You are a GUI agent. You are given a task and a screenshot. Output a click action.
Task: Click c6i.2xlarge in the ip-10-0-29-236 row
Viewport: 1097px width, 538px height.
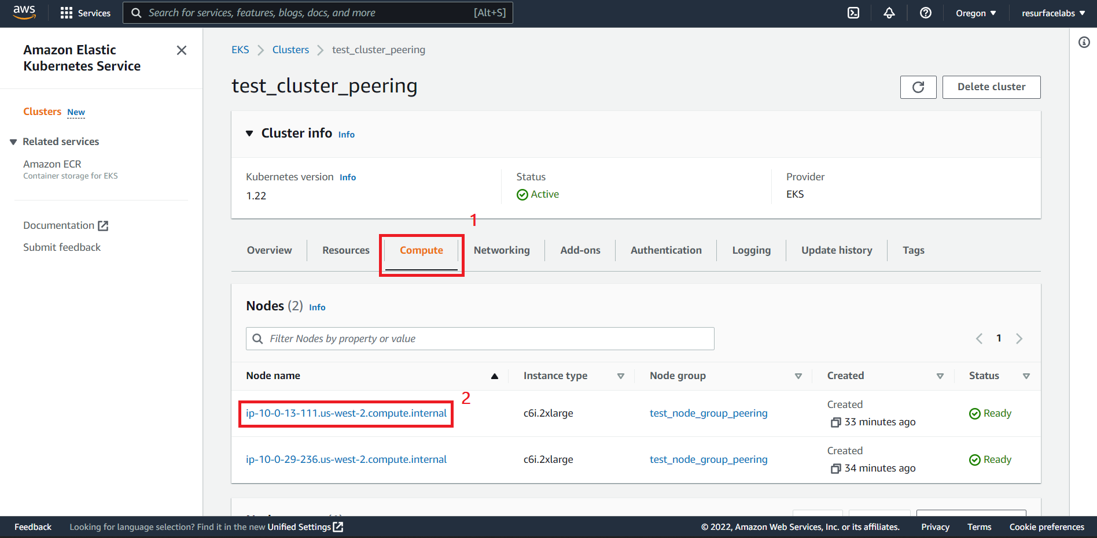[x=548, y=459]
